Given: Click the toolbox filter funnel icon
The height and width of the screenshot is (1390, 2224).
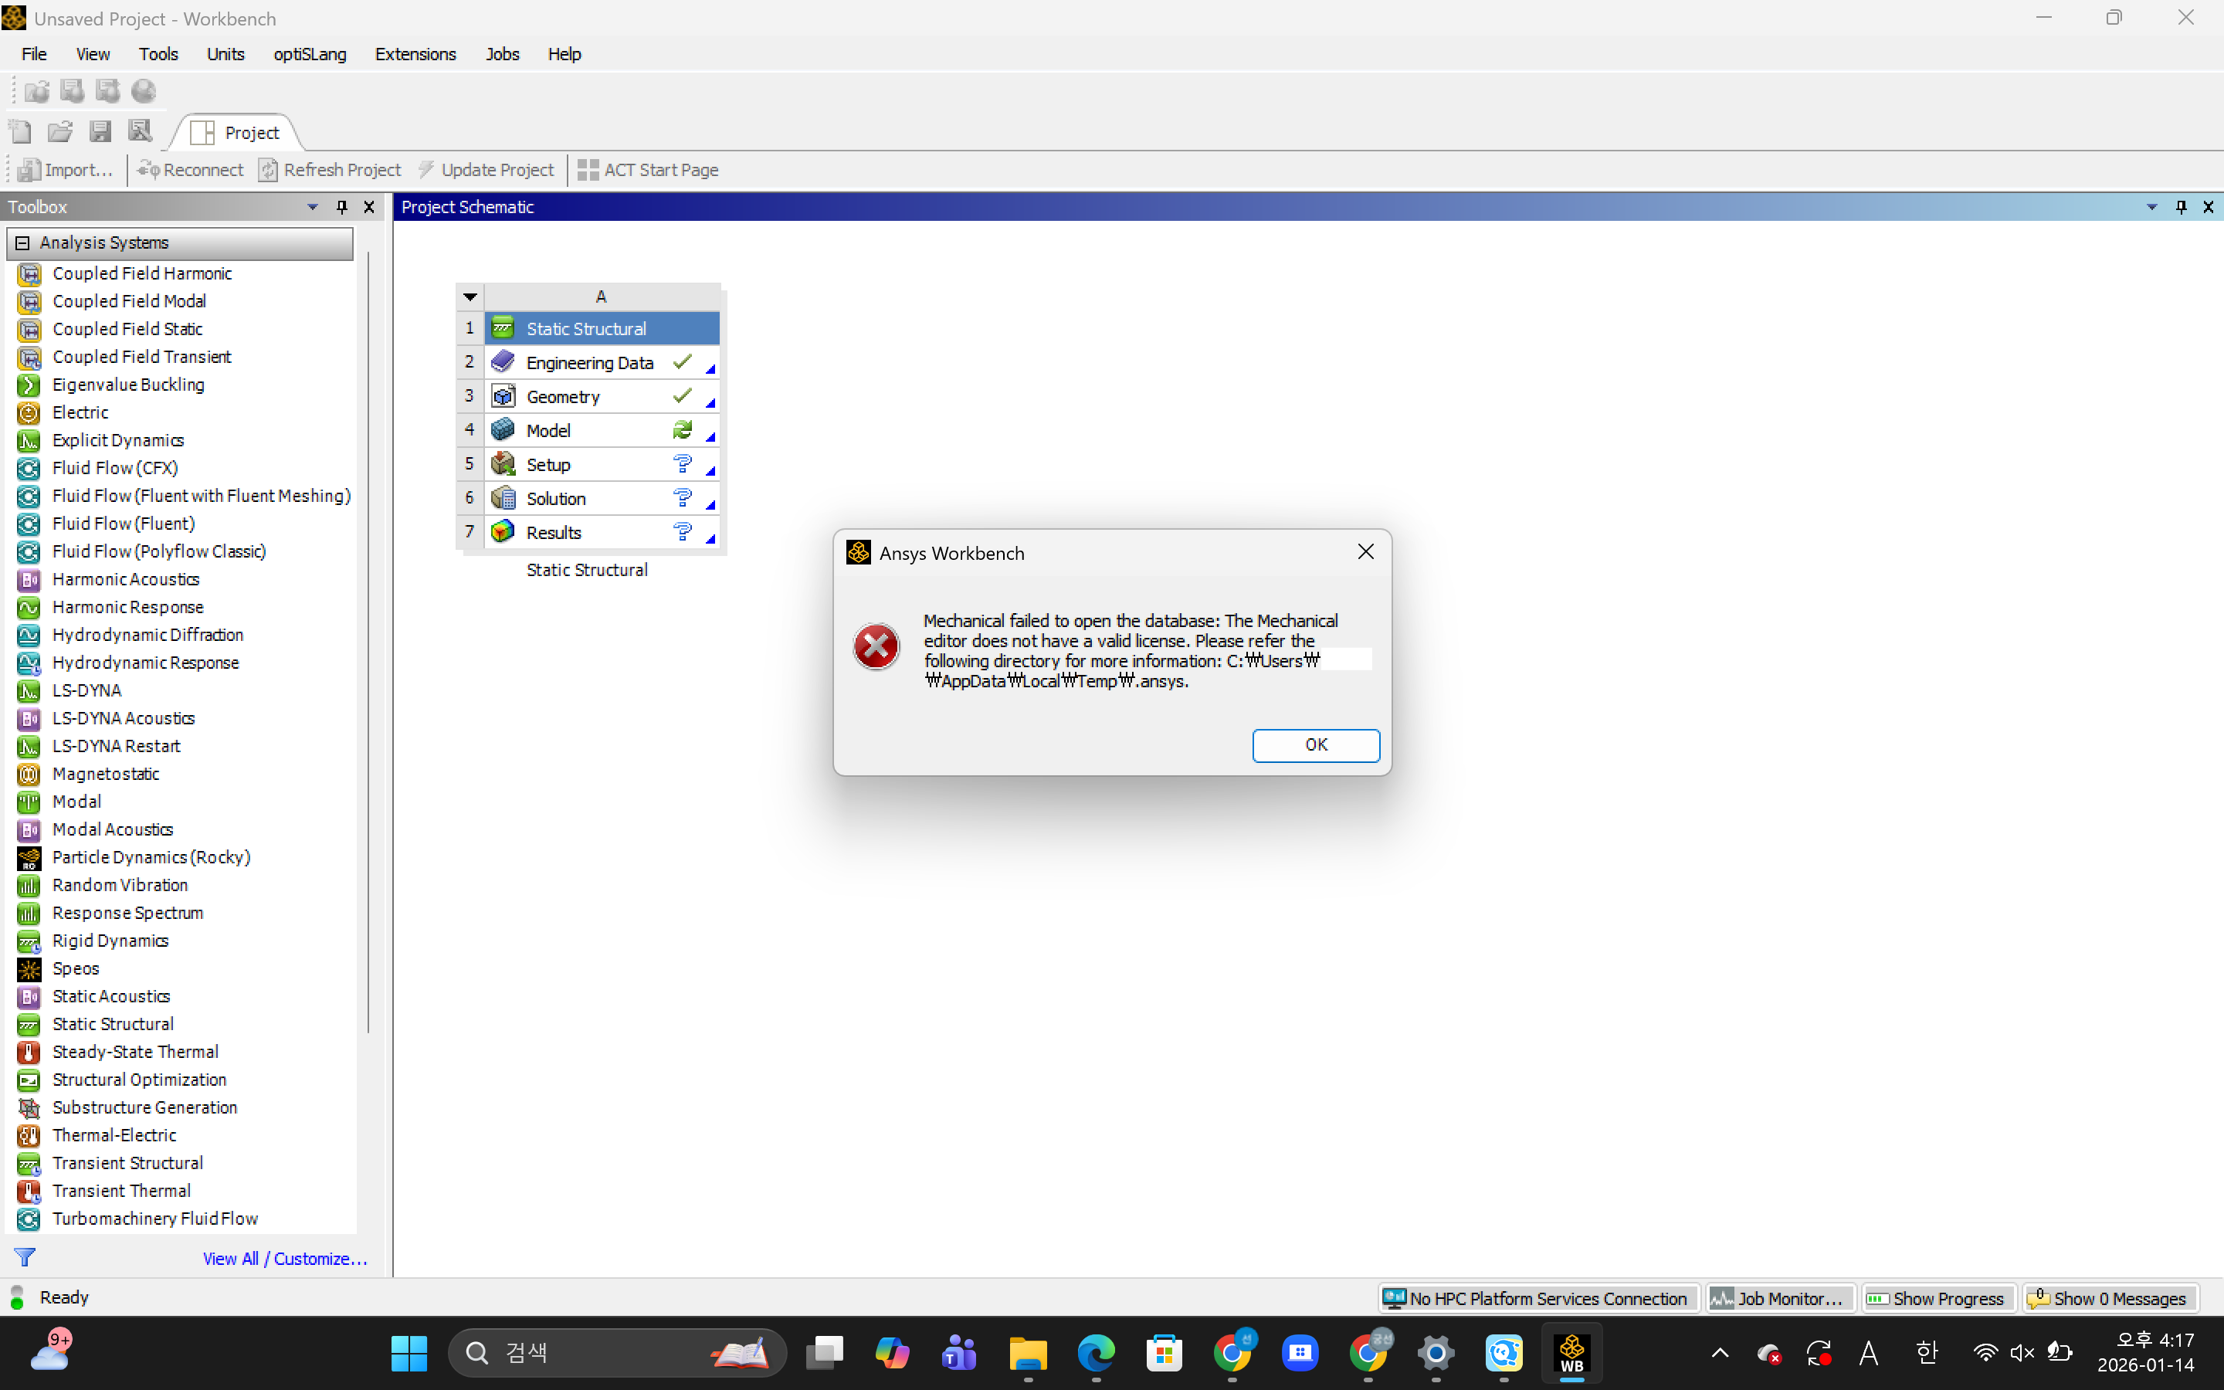Looking at the screenshot, I should pyautogui.click(x=25, y=1256).
